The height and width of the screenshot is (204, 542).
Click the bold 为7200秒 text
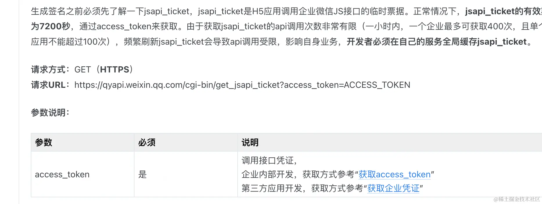(x=51, y=26)
